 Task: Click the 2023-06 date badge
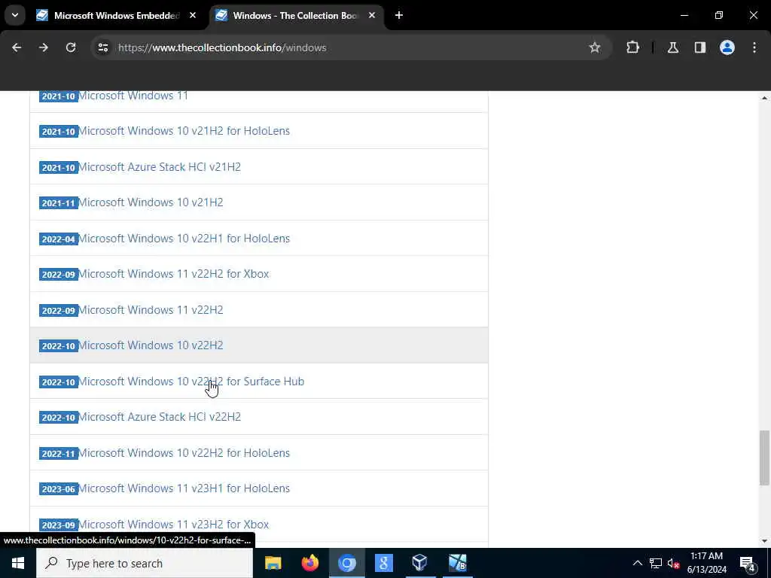click(59, 489)
